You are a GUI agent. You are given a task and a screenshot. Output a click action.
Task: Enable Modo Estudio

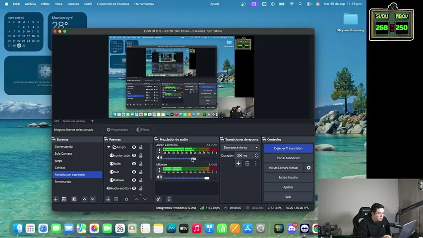(288, 178)
